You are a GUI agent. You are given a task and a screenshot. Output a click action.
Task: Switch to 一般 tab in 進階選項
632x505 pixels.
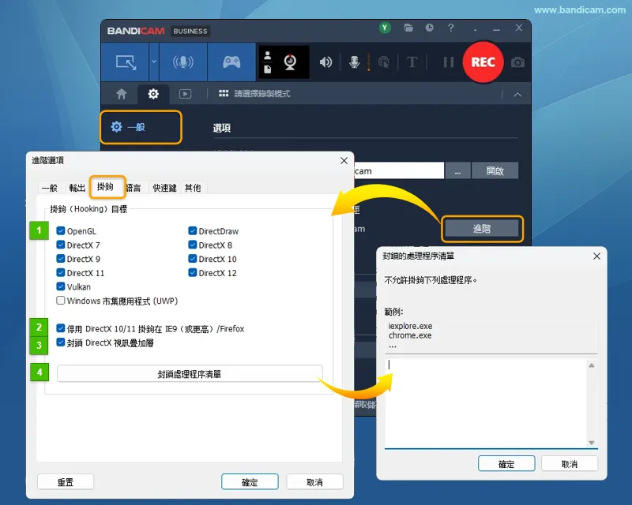(50, 188)
